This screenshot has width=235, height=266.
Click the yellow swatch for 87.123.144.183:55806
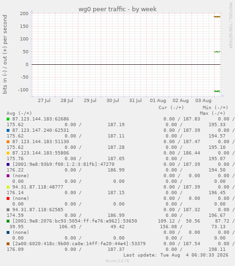pyautogui.click(x=8, y=153)
